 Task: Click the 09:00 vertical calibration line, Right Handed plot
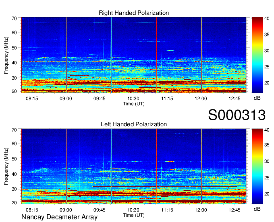point(66,55)
